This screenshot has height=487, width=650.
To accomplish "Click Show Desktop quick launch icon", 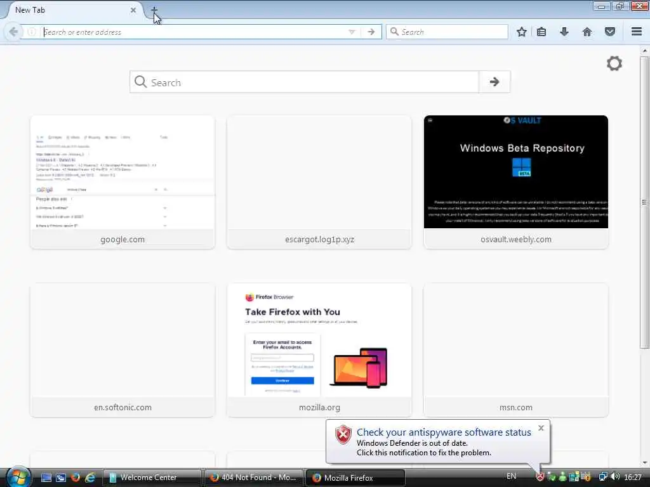I will [46, 477].
